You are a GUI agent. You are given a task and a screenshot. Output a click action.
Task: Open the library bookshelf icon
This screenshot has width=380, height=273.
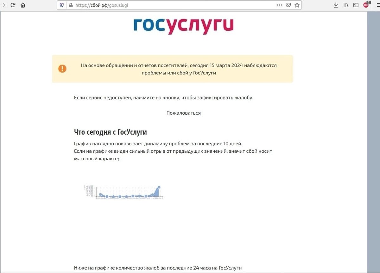(x=346, y=5)
